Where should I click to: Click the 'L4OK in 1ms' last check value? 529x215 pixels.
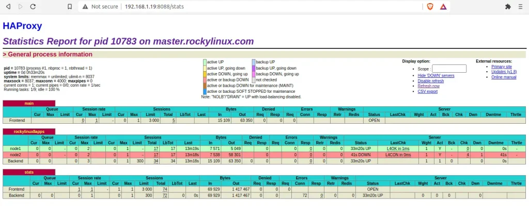pyautogui.click(x=398, y=148)
